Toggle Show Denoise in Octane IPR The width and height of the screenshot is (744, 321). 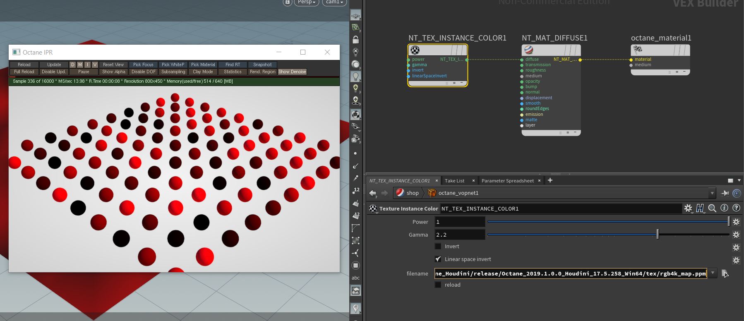(x=292, y=72)
